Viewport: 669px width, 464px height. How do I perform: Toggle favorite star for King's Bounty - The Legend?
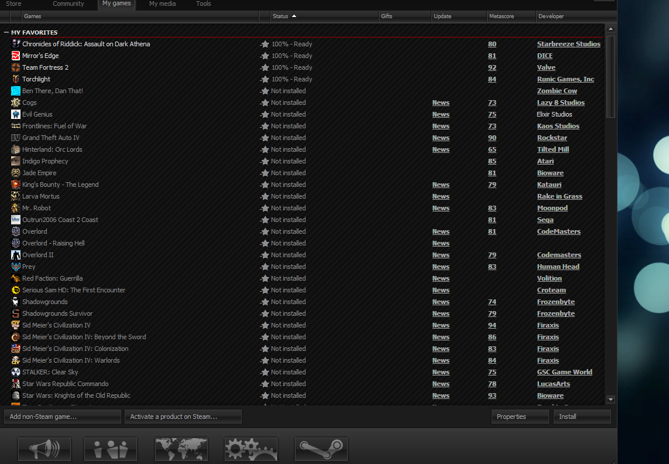(265, 185)
